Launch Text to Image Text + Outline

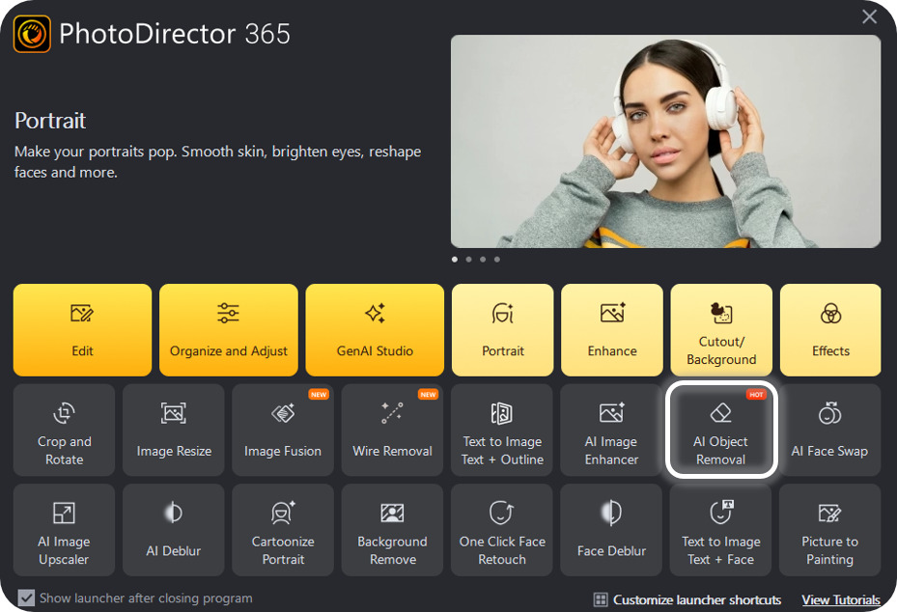coord(502,431)
